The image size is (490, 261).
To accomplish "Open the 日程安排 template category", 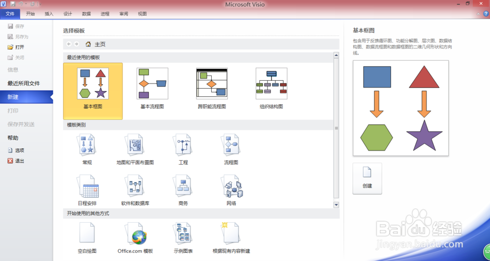I will [87, 190].
